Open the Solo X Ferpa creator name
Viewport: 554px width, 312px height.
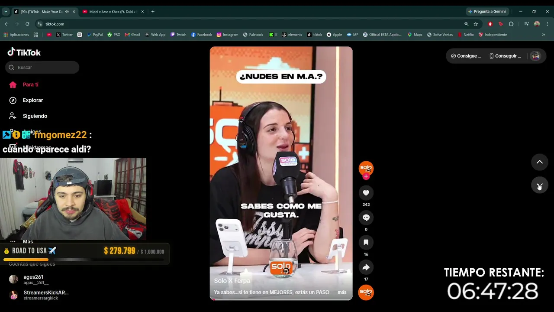point(232,281)
